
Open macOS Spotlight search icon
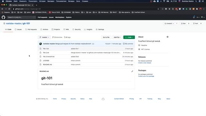coord(196,1)
